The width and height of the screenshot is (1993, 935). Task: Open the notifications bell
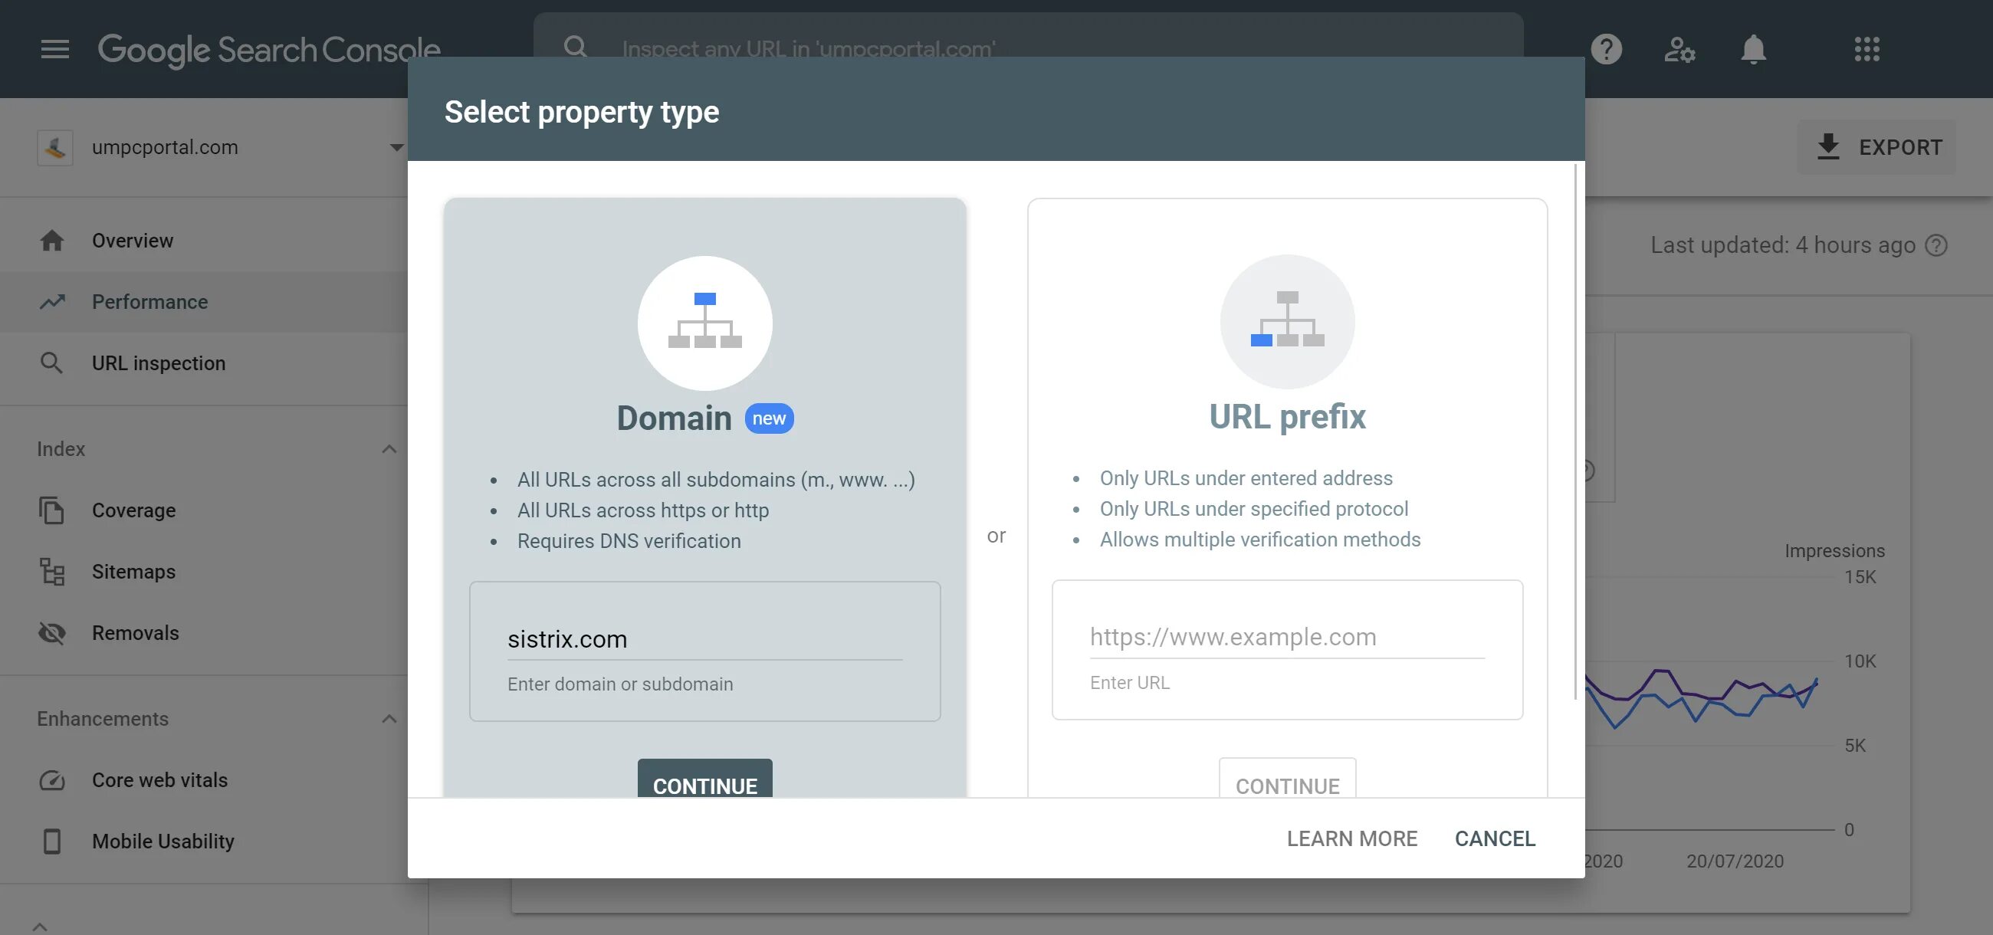coord(1754,50)
